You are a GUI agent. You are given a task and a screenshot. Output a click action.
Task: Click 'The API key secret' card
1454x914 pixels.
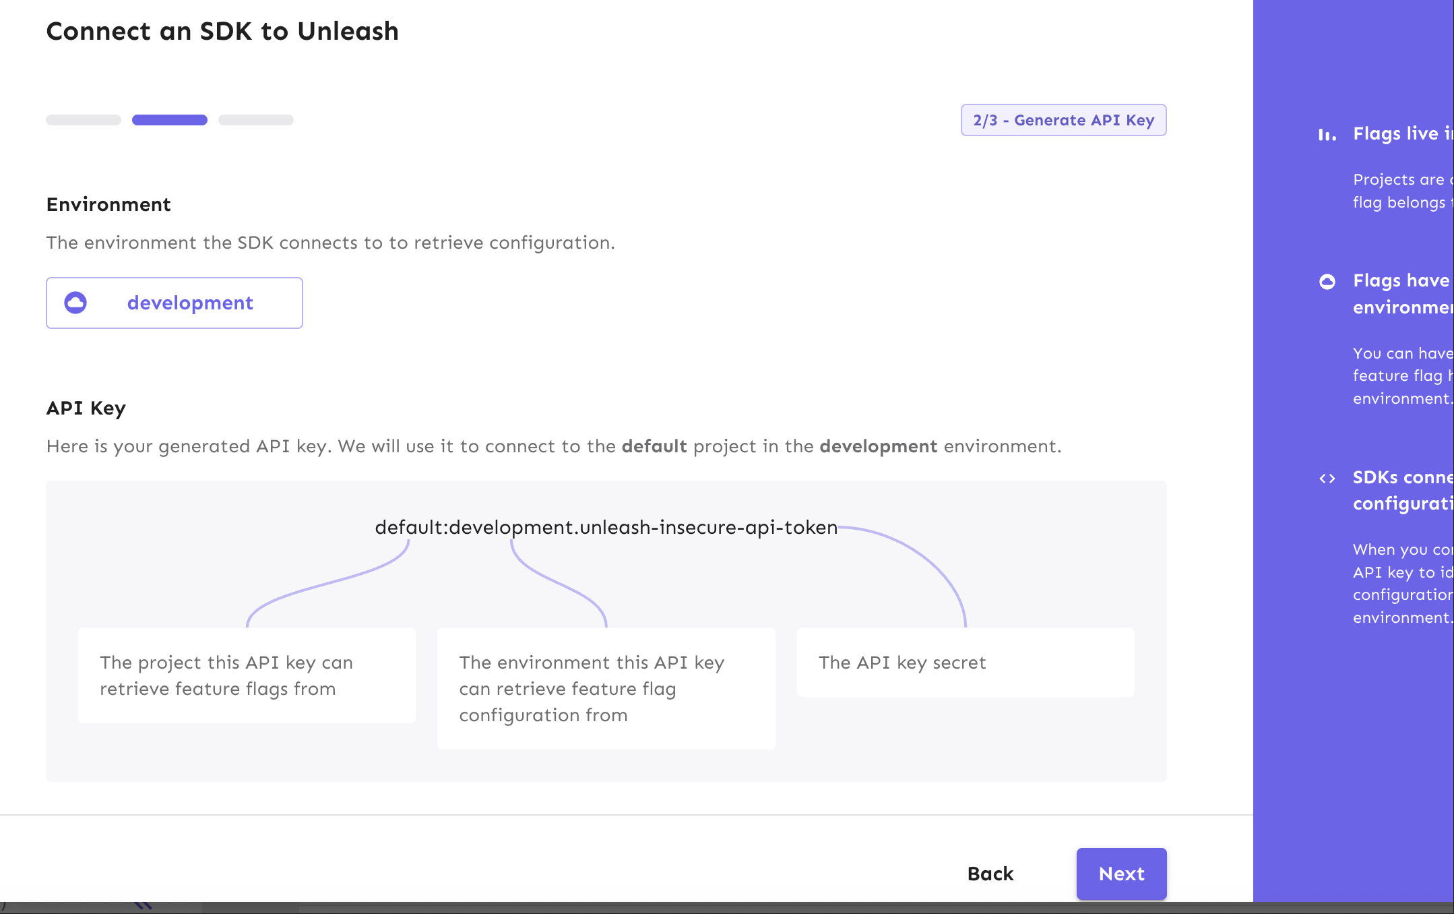pos(966,662)
